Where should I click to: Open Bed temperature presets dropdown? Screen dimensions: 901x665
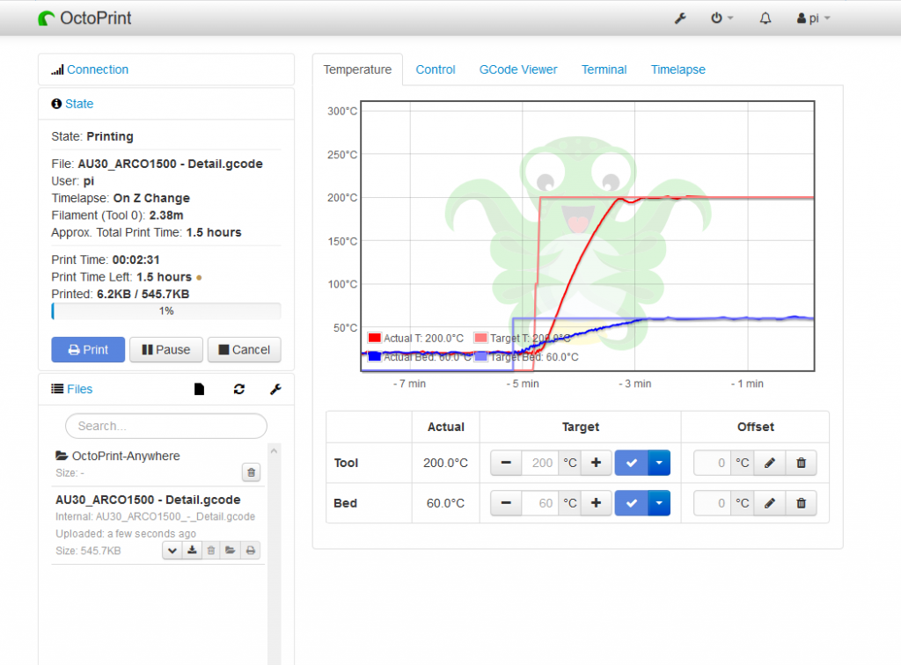tap(659, 503)
